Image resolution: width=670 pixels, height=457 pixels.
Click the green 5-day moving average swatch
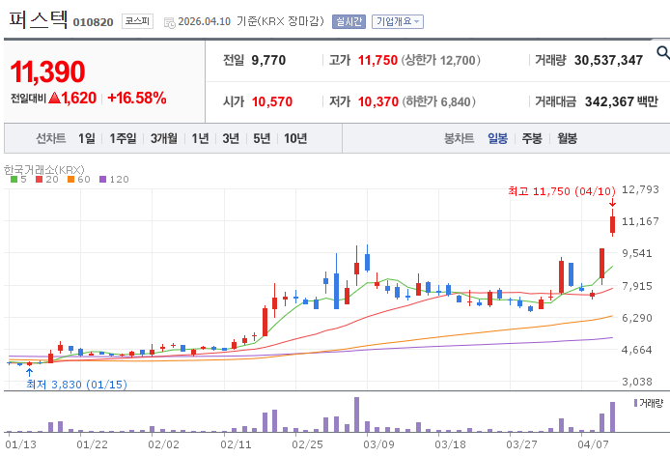pyautogui.click(x=14, y=180)
